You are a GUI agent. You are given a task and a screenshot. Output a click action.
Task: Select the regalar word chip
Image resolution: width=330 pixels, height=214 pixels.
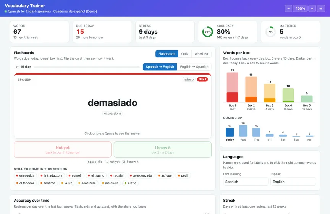point(117,175)
